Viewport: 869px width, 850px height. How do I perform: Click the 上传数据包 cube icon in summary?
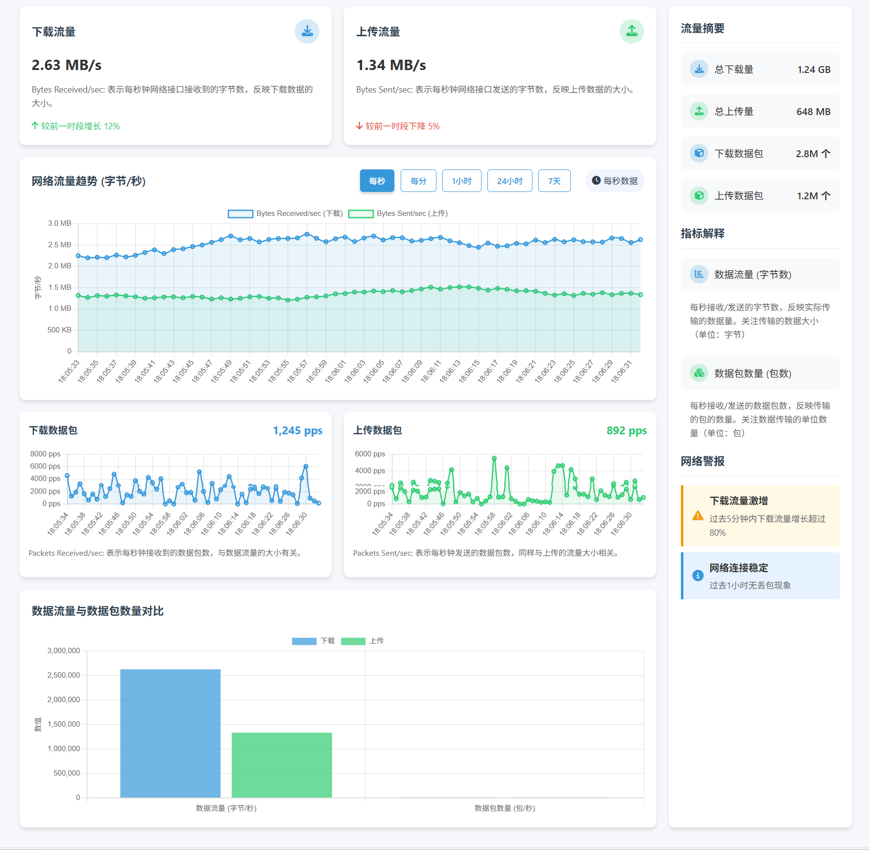click(x=699, y=195)
